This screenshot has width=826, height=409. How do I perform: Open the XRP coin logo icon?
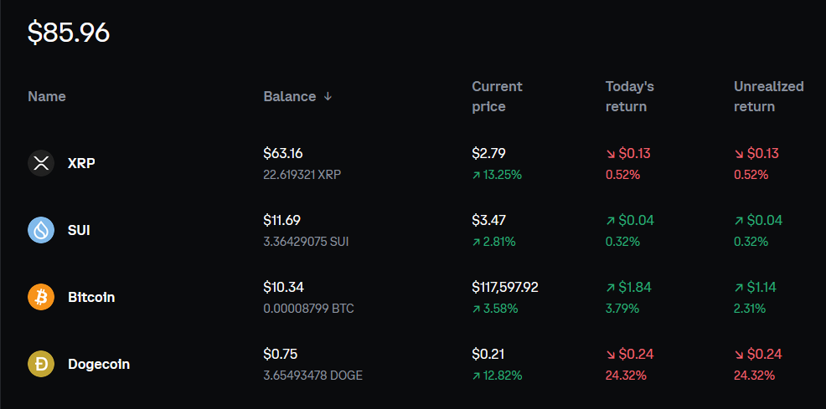pos(41,163)
